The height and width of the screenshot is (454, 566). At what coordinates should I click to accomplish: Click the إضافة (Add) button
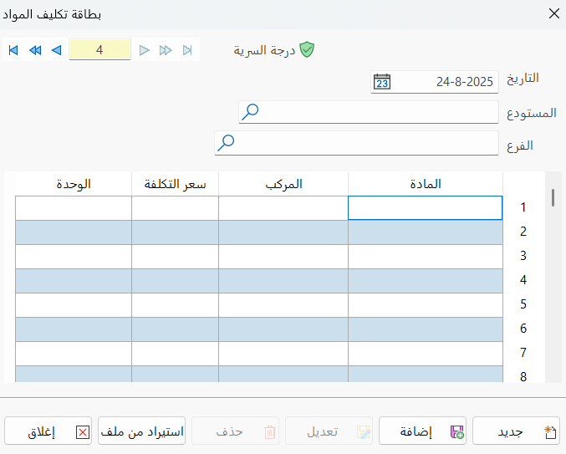[422, 431]
